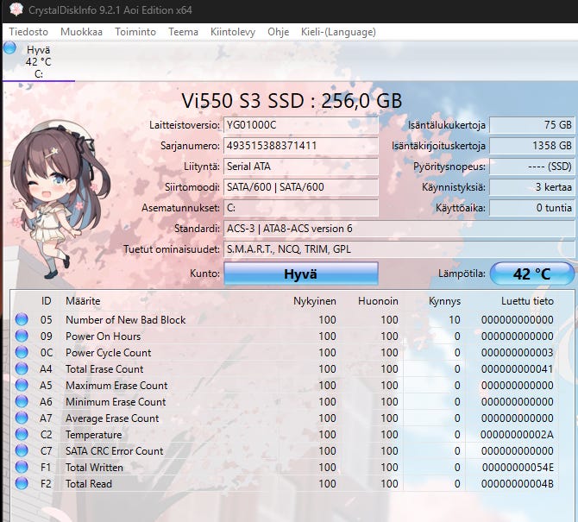
Task: Click the Huonoin column header
Action: pos(378,301)
